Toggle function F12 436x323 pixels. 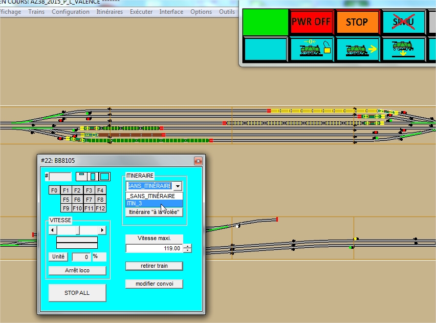tap(100, 208)
